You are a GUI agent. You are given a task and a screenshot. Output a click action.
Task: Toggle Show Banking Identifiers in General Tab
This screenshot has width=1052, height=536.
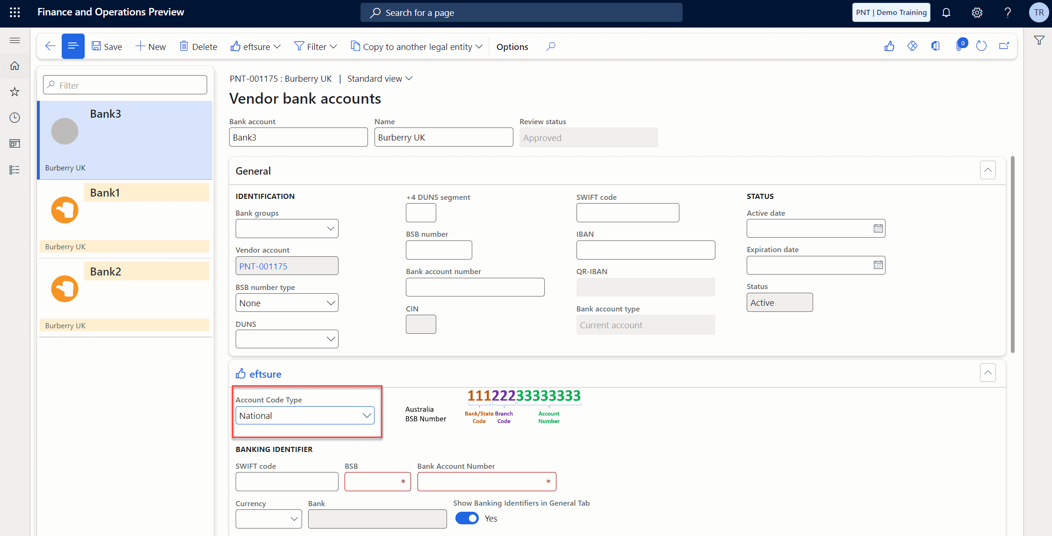coord(467,518)
